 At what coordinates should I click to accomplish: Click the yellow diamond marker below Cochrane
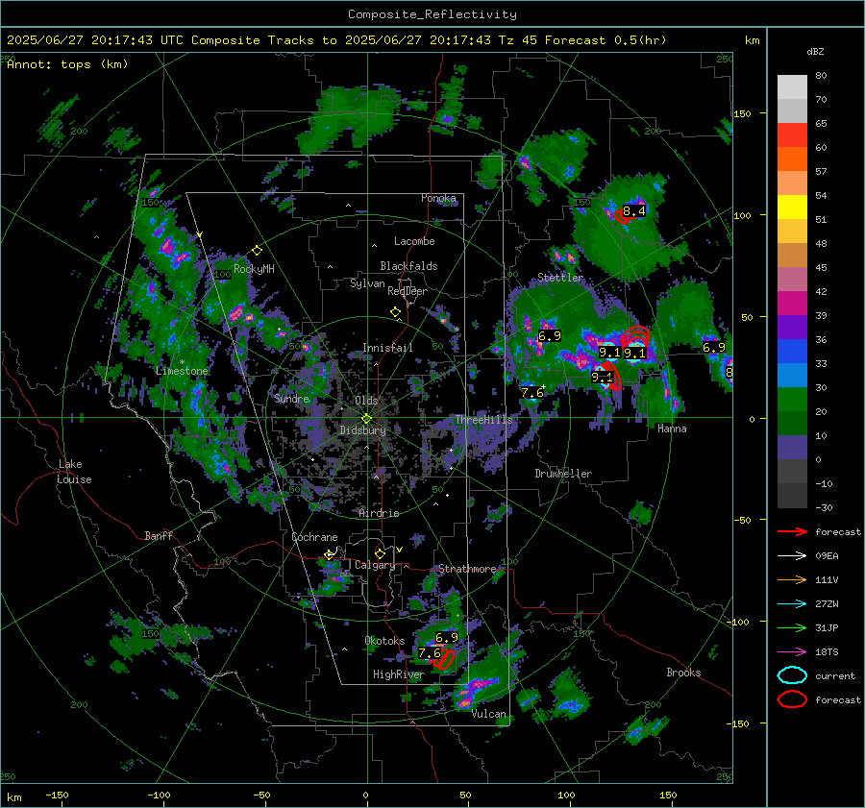(x=330, y=555)
